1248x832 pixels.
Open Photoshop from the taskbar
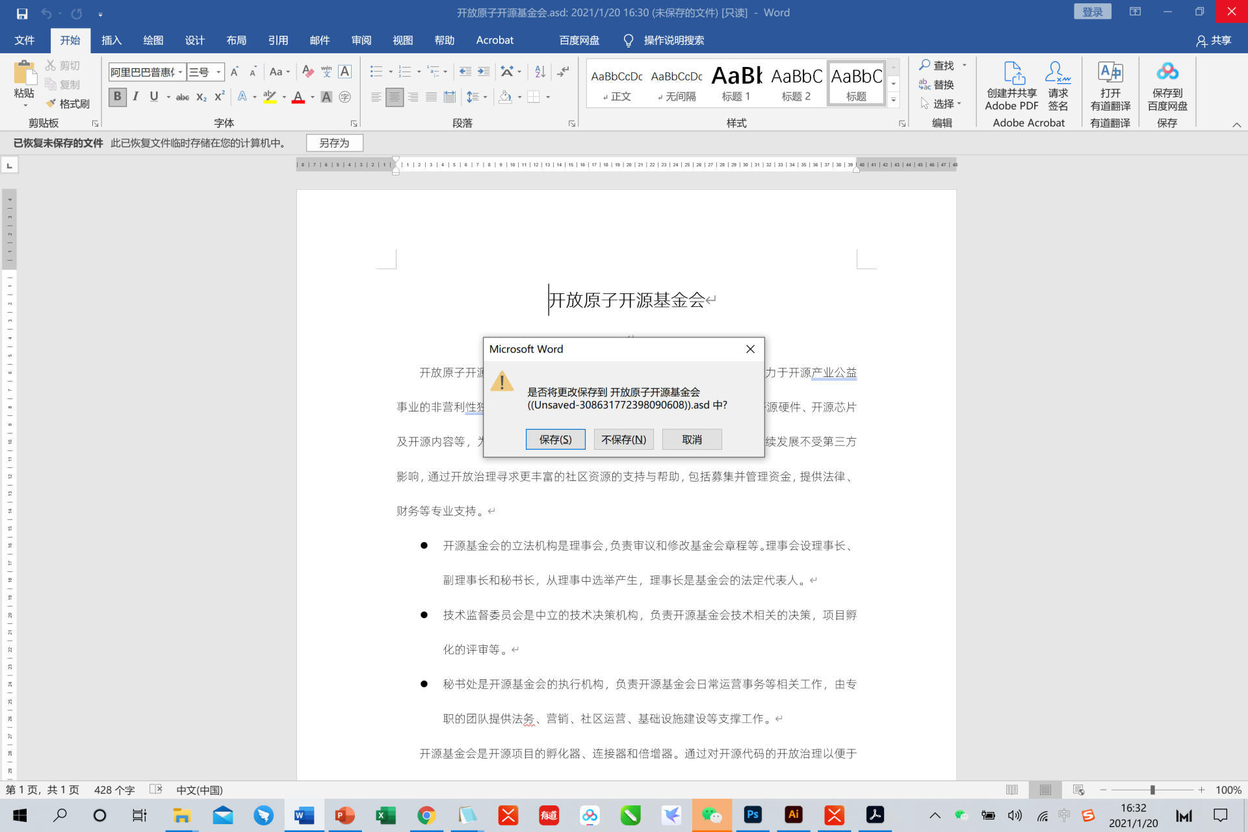[x=753, y=814]
